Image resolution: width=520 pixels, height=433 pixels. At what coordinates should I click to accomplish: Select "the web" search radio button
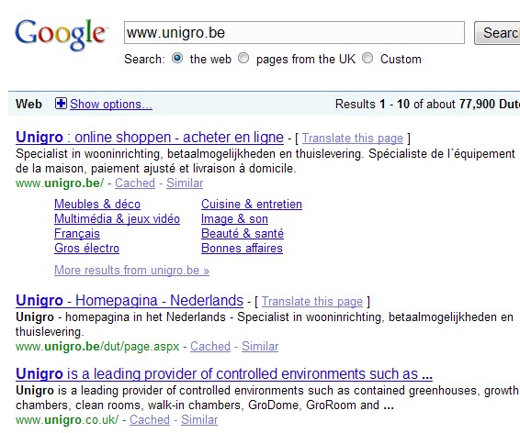coord(177,59)
